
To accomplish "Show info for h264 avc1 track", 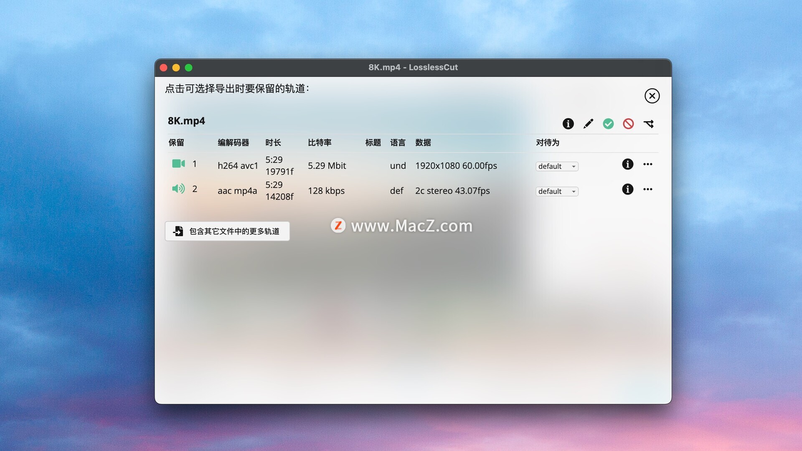I will (627, 164).
